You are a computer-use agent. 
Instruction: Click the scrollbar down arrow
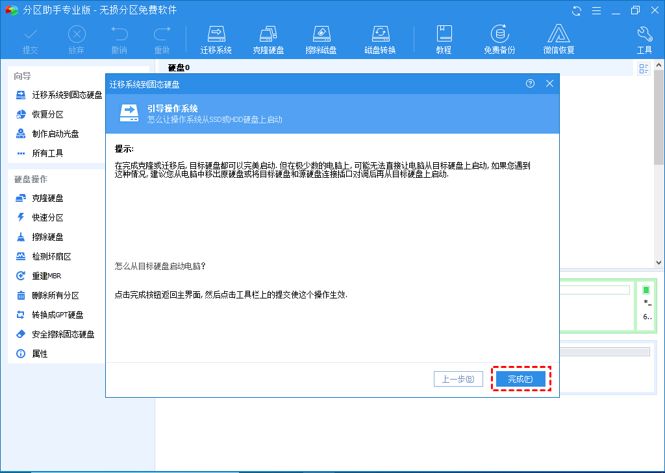659,263
